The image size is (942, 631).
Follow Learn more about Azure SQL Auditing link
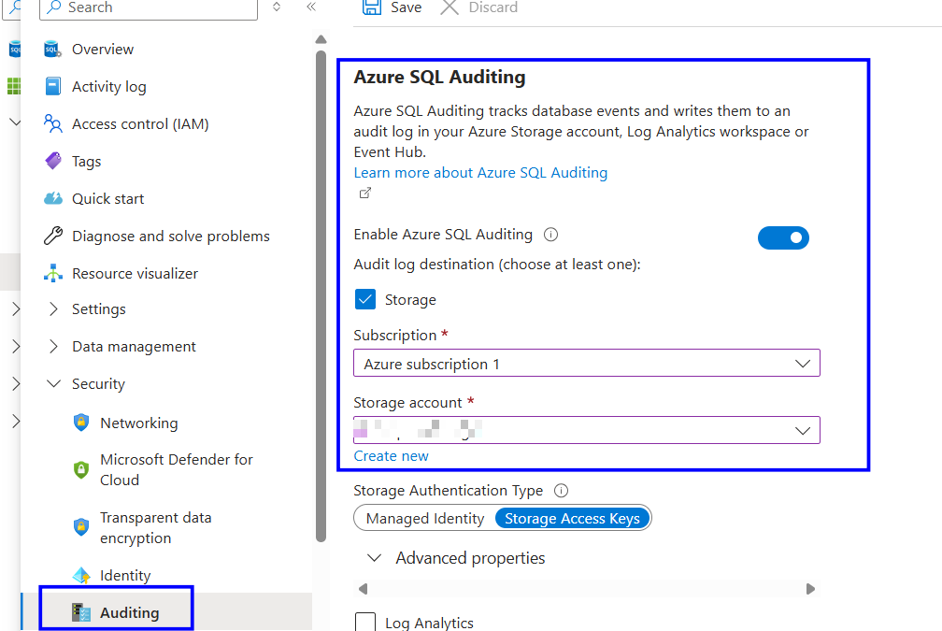(480, 172)
